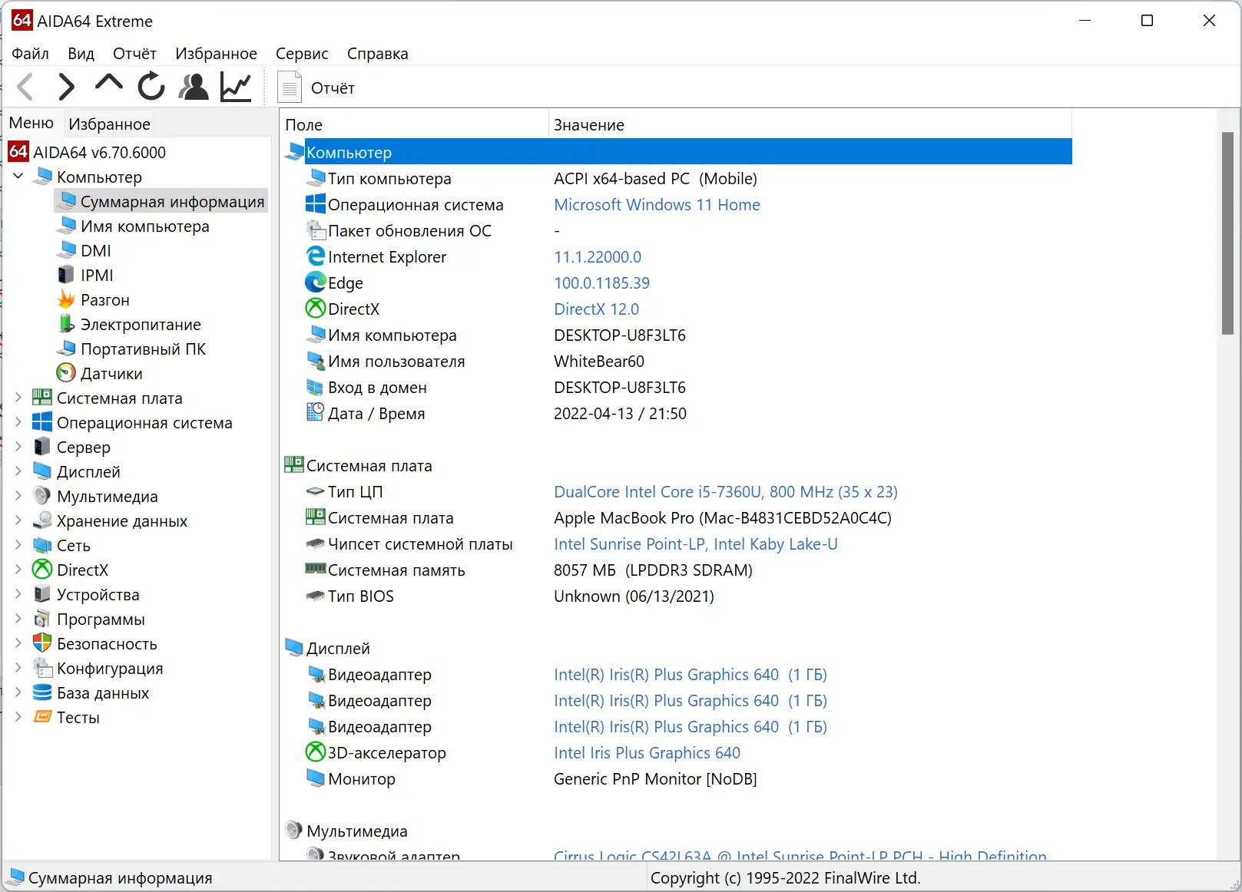The width and height of the screenshot is (1242, 892).
Task: Expand the Операционная система tree node
Action: pyautogui.click(x=18, y=422)
